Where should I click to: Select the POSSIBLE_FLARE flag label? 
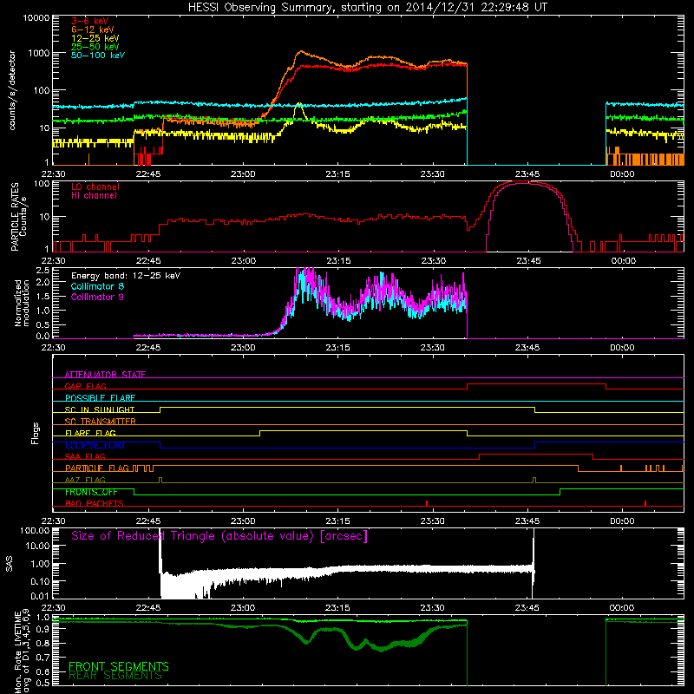(100, 398)
